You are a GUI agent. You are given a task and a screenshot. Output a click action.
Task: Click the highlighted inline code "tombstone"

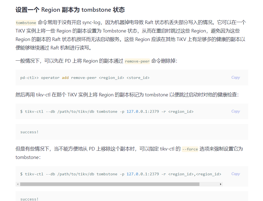coord(26,23)
